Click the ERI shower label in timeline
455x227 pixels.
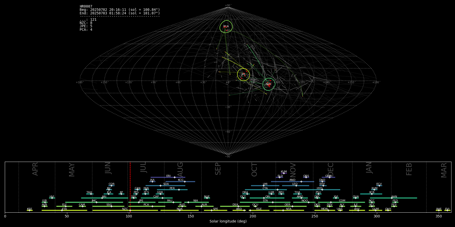(x=168, y=176)
